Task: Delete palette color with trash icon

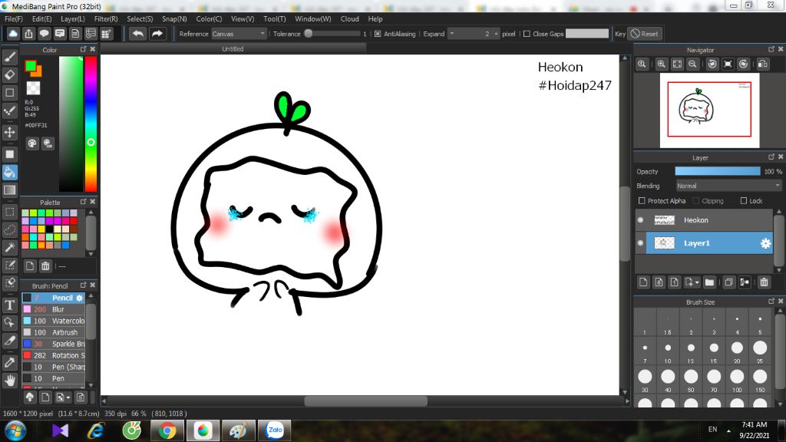Action: point(45,266)
